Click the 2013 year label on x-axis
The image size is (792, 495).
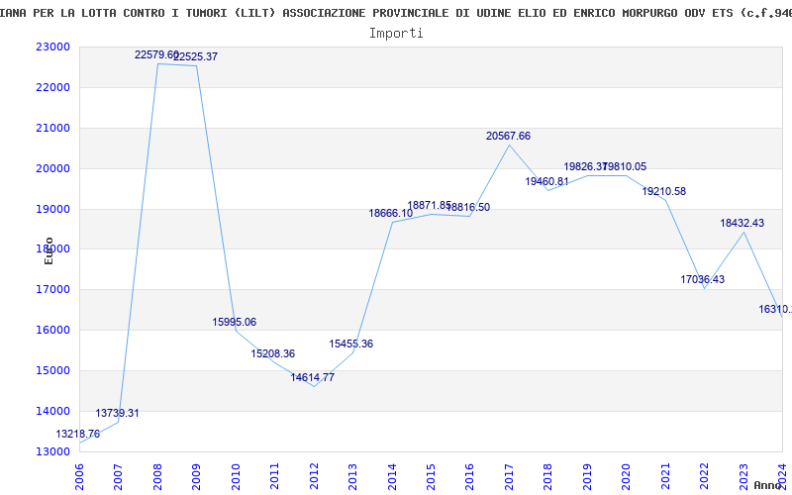352,477
